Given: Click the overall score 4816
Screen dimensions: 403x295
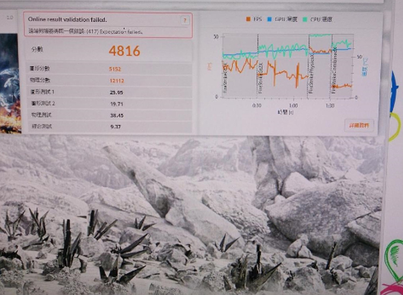Looking at the screenshot, I should click(124, 51).
